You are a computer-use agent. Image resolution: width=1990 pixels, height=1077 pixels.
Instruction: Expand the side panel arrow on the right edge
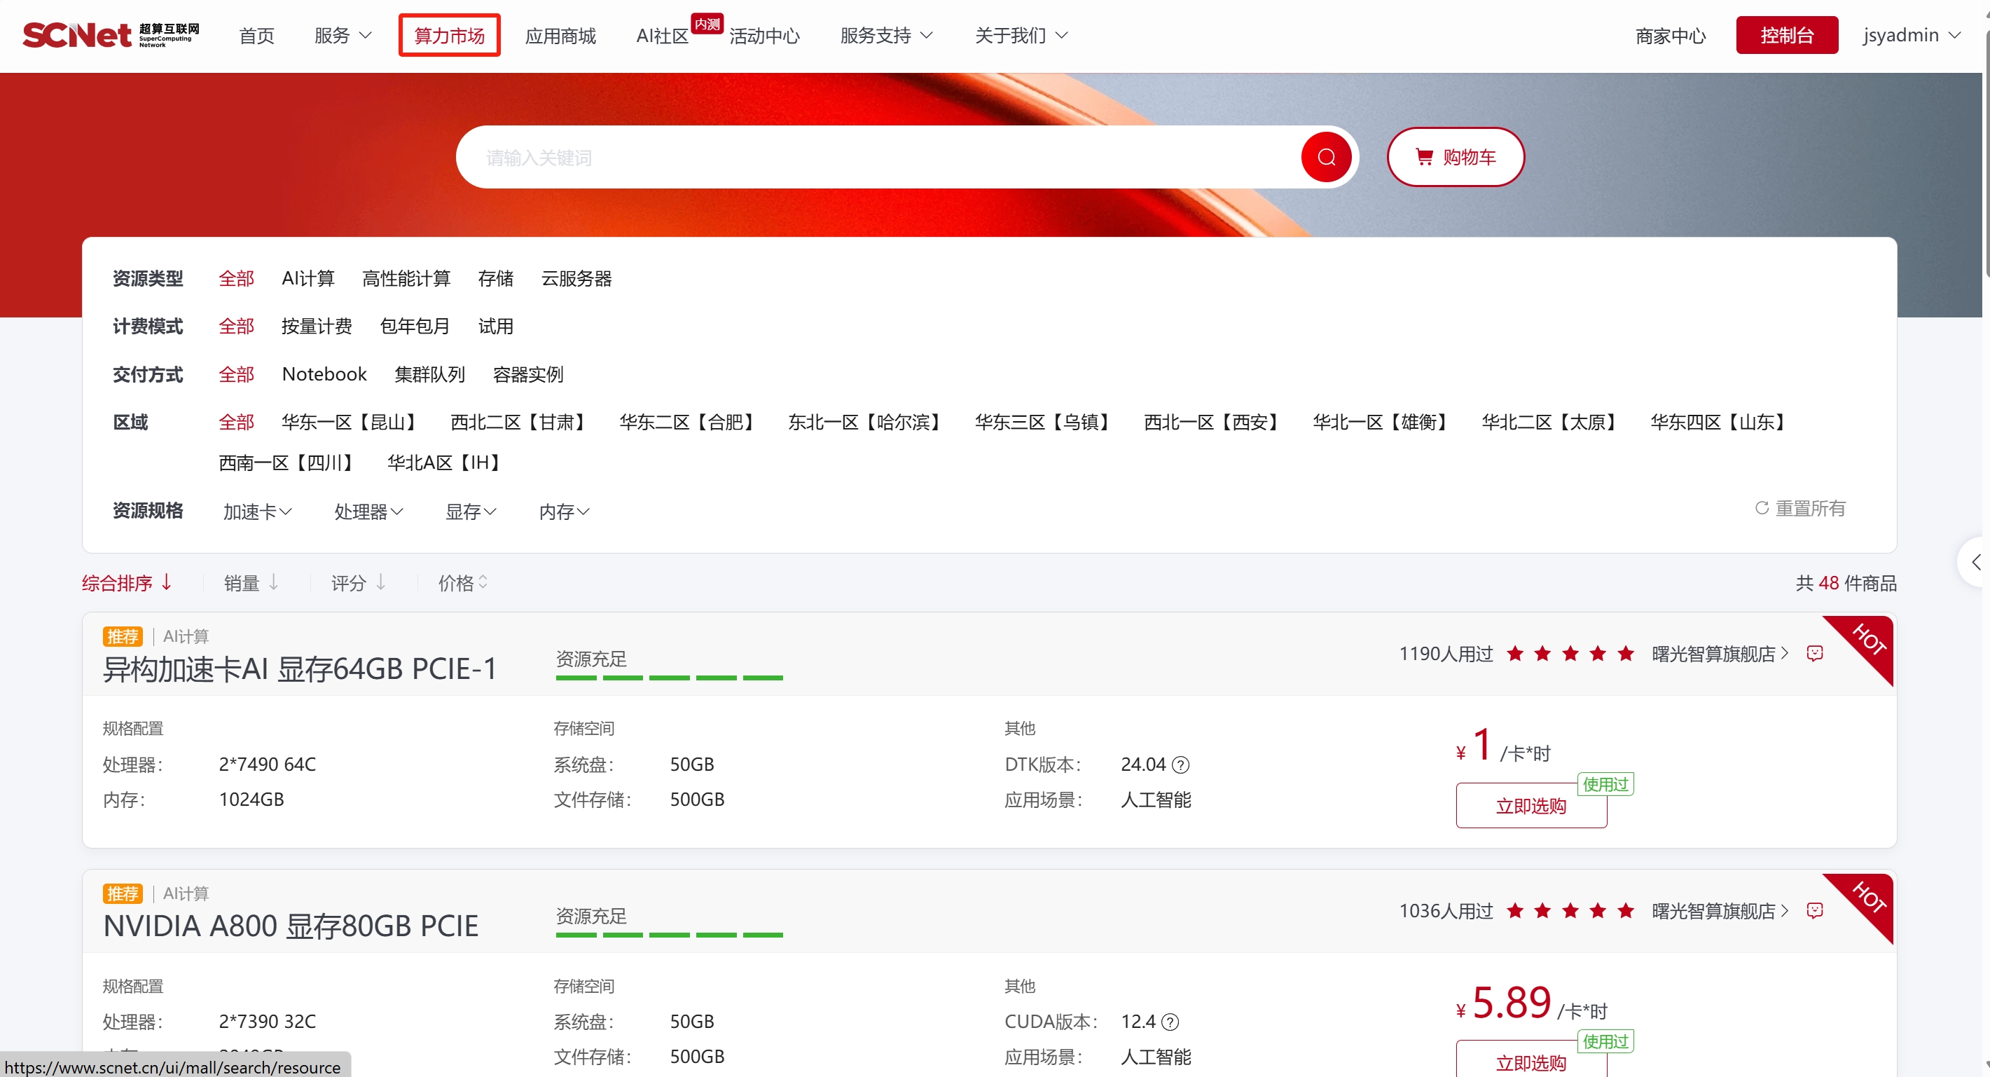point(1975,563)
